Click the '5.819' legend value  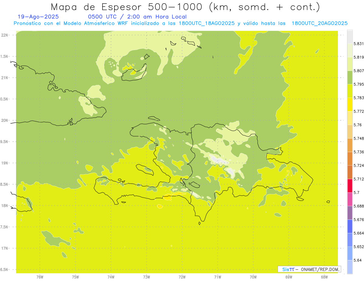click(359, 57)
